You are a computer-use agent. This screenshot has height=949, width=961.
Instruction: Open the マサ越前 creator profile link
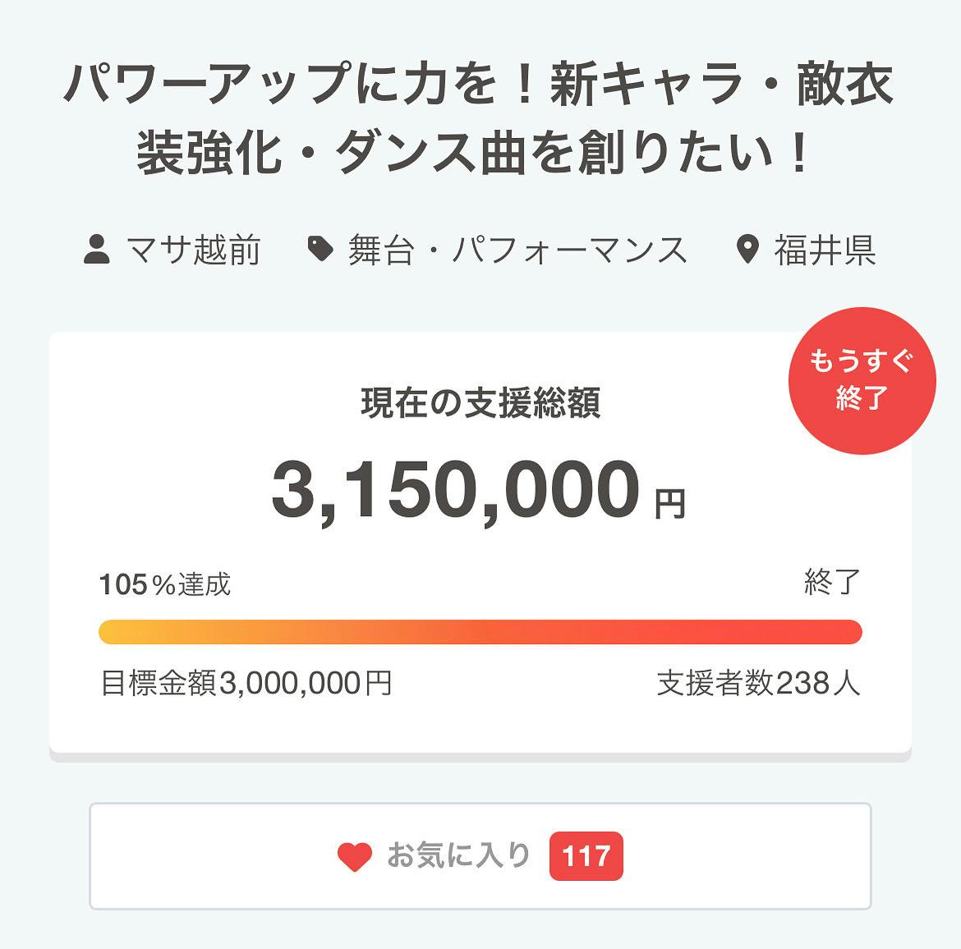click(x=194, y=250)
